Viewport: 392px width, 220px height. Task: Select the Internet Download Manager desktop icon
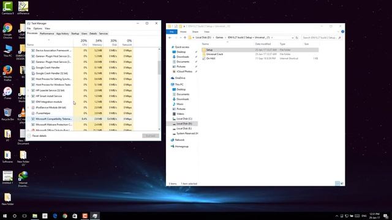[23, 179]
